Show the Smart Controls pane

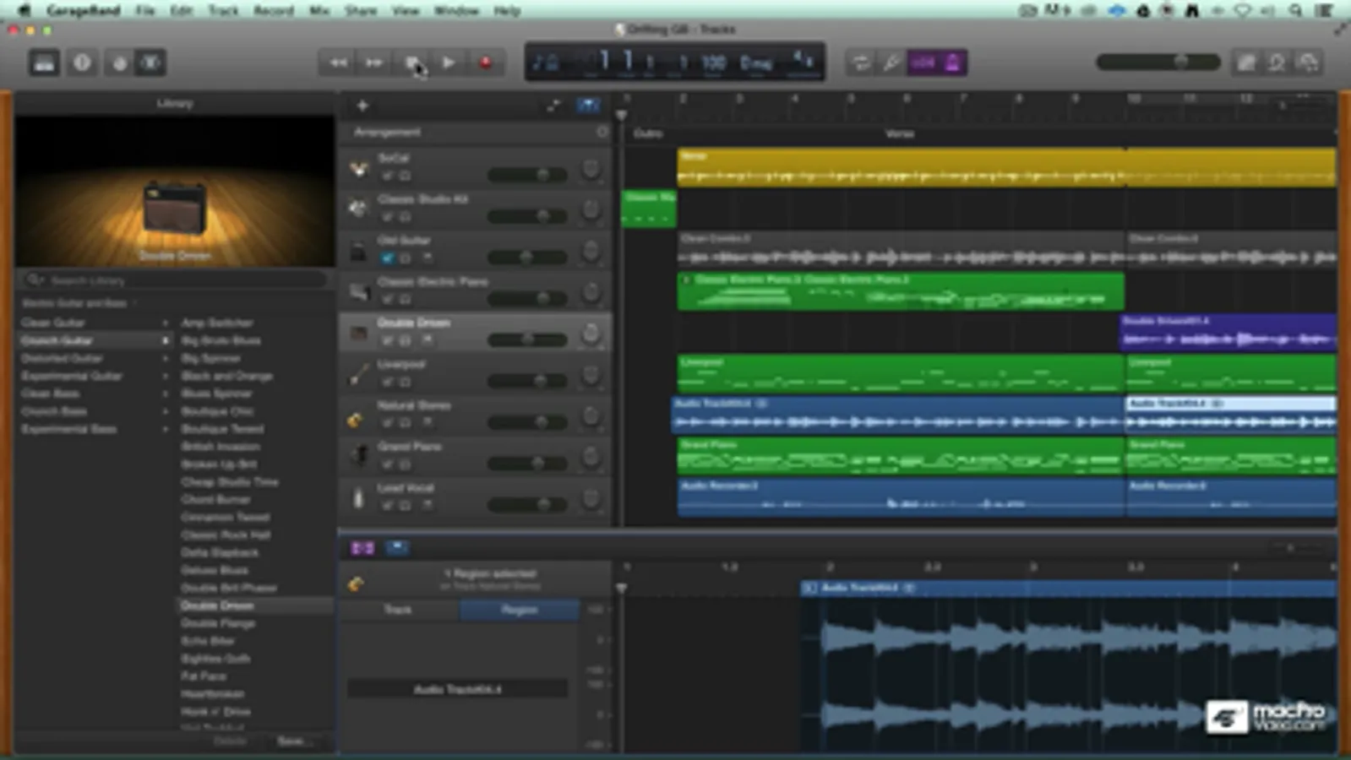pos(119,62)
